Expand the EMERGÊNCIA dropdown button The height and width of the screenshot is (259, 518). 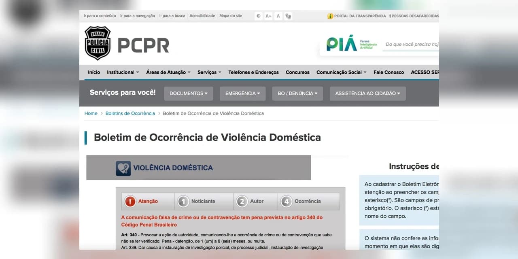[x=243, y=93]
